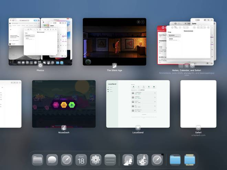Open the rightmost stacked folder in dock
The width and height of the screenshot is (227, 170).
point(190,160)
